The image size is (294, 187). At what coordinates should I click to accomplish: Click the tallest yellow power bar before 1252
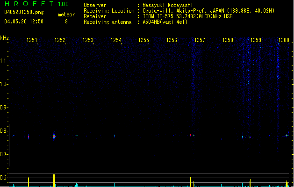pos(54,180)
